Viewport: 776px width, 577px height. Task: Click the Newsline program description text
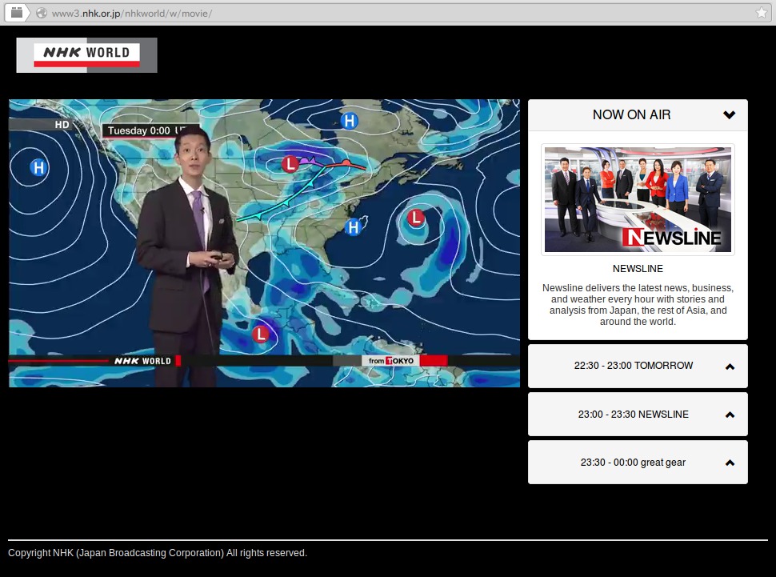pos(638,305)
